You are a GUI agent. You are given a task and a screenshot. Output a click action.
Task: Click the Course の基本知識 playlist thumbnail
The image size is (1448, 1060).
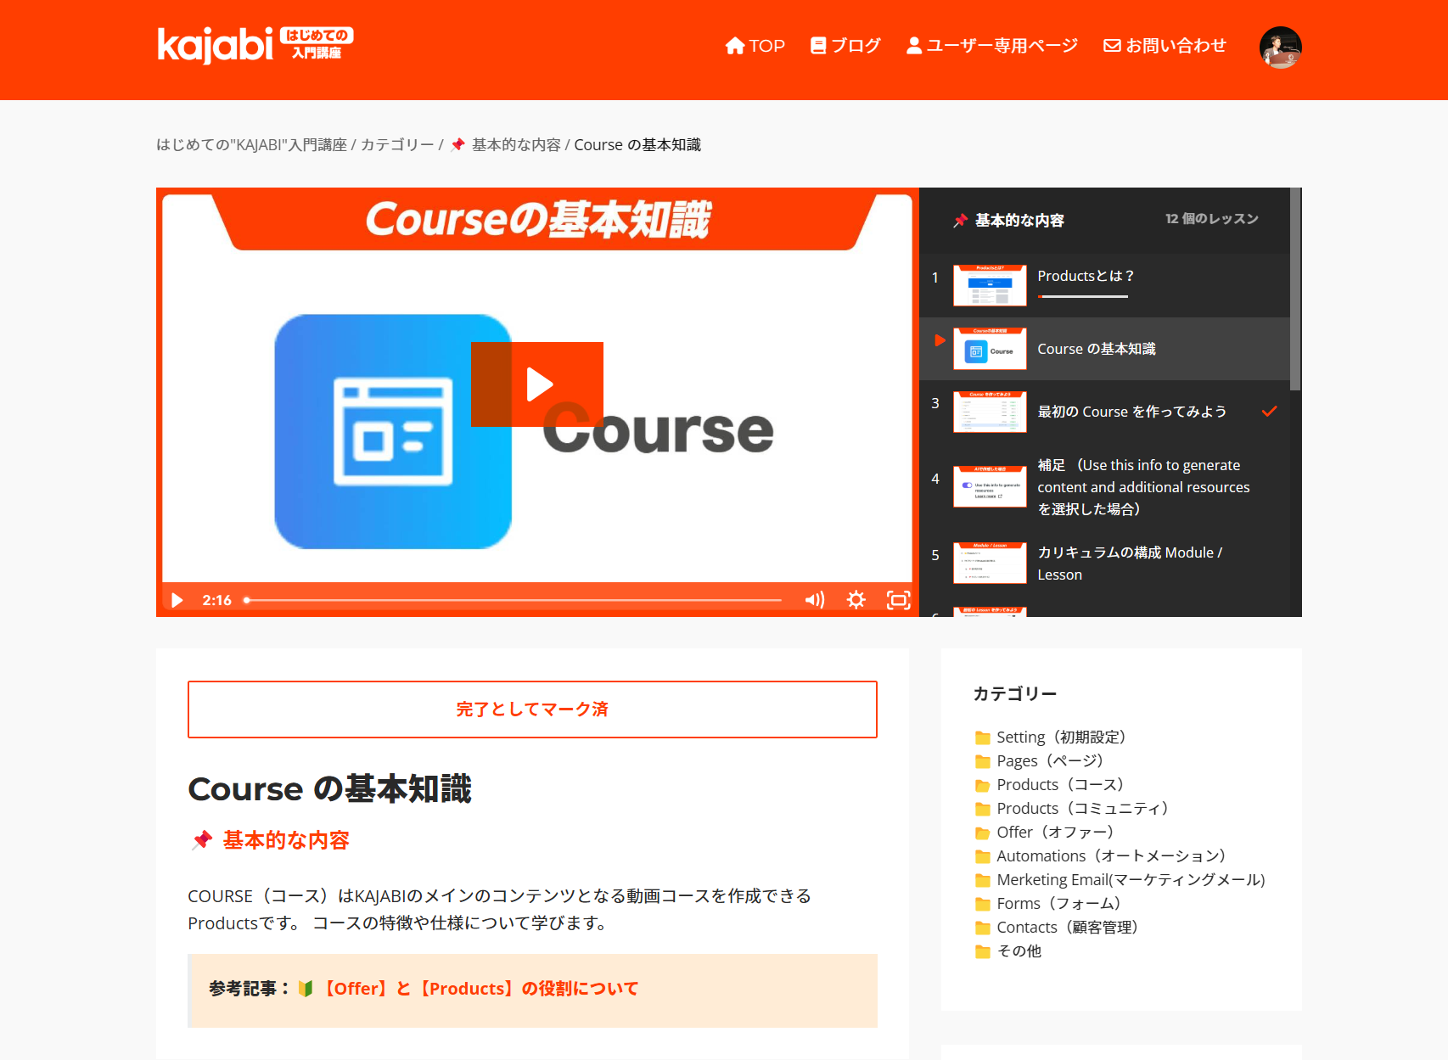(990, 349)
